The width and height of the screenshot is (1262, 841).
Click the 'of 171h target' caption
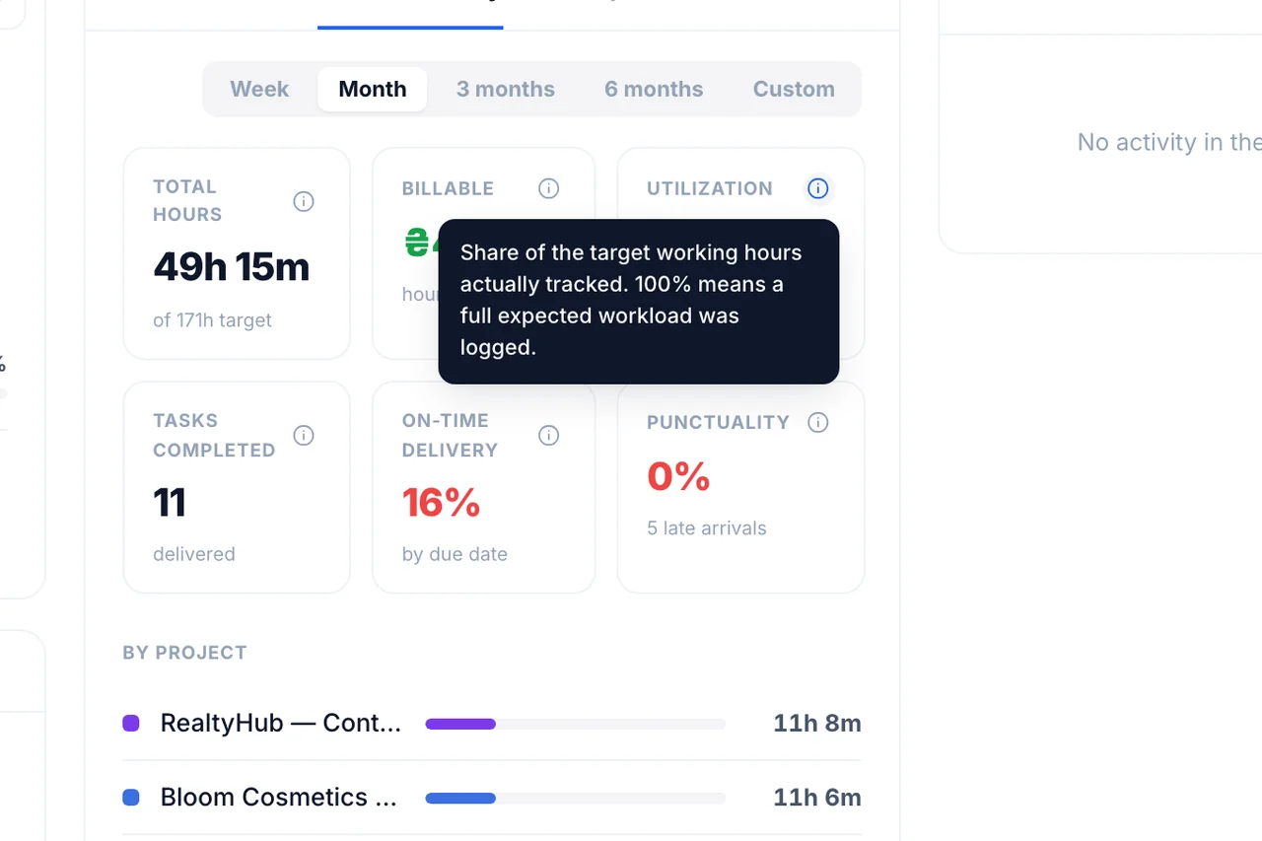[x=212, y=320]
